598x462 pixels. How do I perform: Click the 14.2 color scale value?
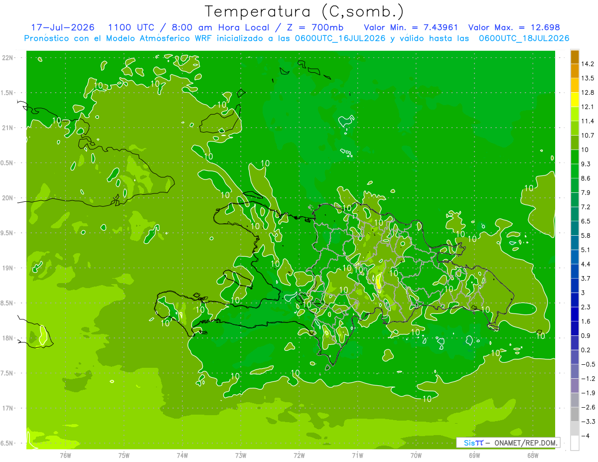[x=589, y=64]
